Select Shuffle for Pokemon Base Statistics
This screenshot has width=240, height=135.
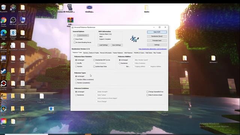76,63
